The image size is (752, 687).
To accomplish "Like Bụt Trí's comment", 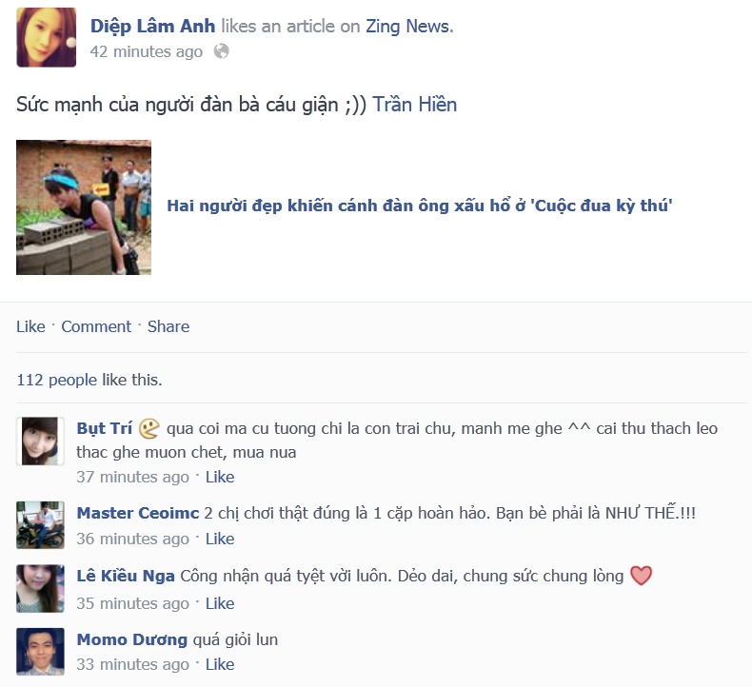I will (x=220, y=477).
